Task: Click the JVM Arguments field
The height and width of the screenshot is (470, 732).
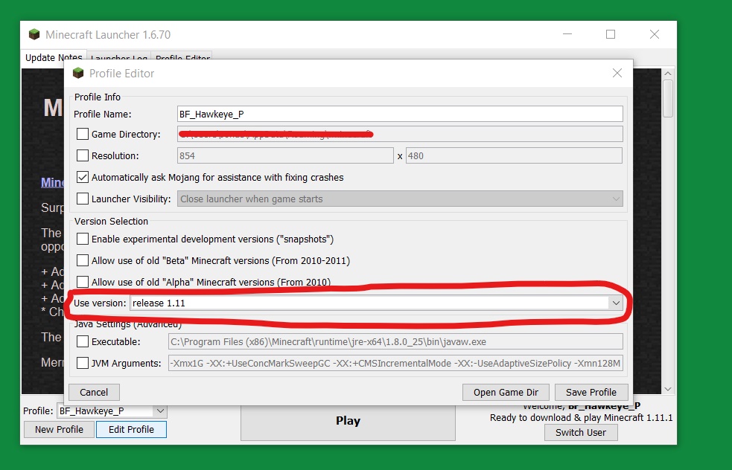Action: [395, 363]
